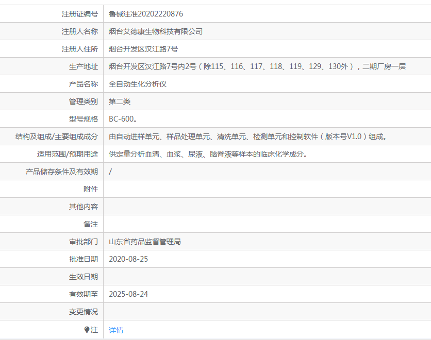Select the production address ending in 二期厂房一层
Image resolution: width=431 pixels, height=340 pixels.
pyautogui.click(x=257, y=66)
